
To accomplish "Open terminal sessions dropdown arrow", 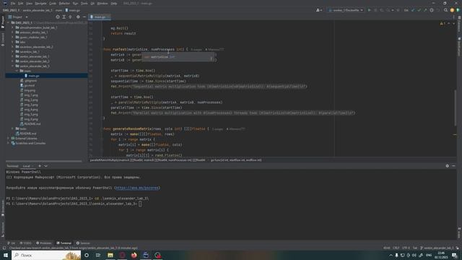I will coord(45,166).
